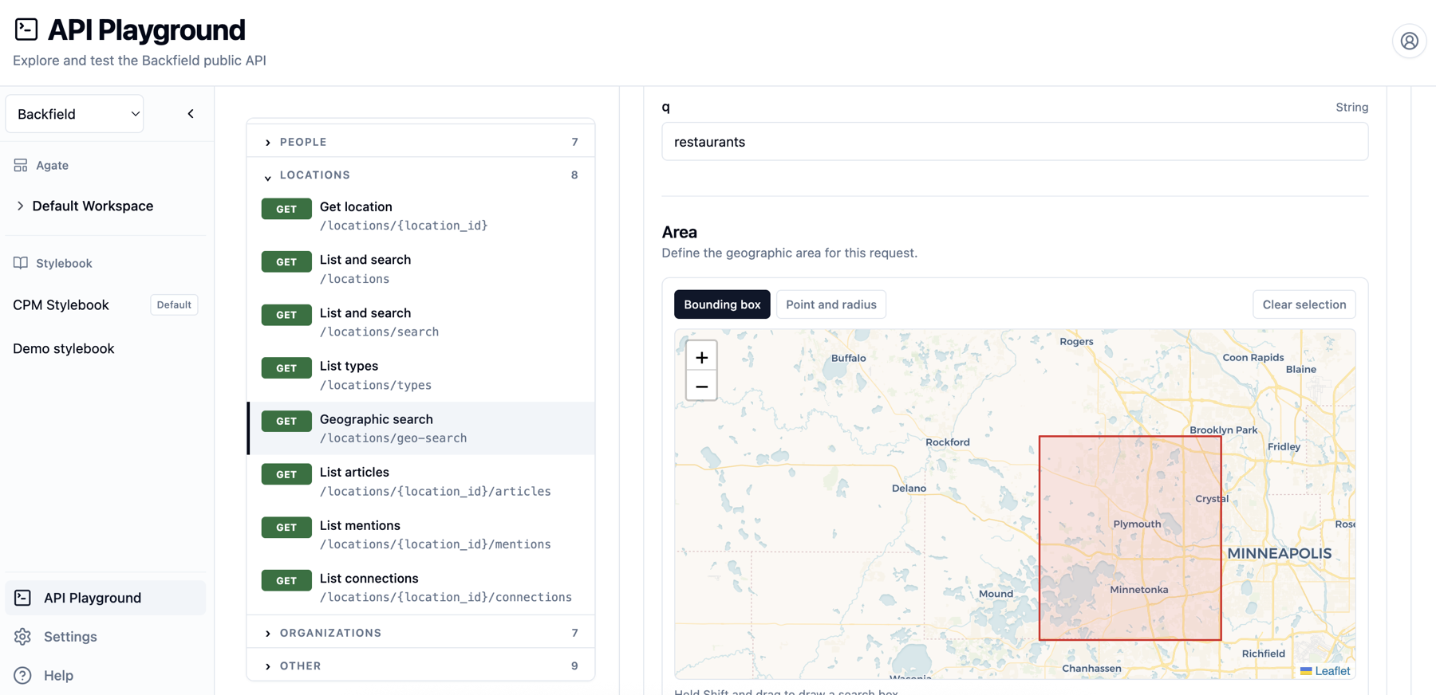Click the Coon Rapids label on the map

[1253, 358]
